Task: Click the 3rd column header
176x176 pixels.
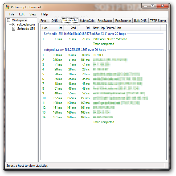Action: (84, 28)
